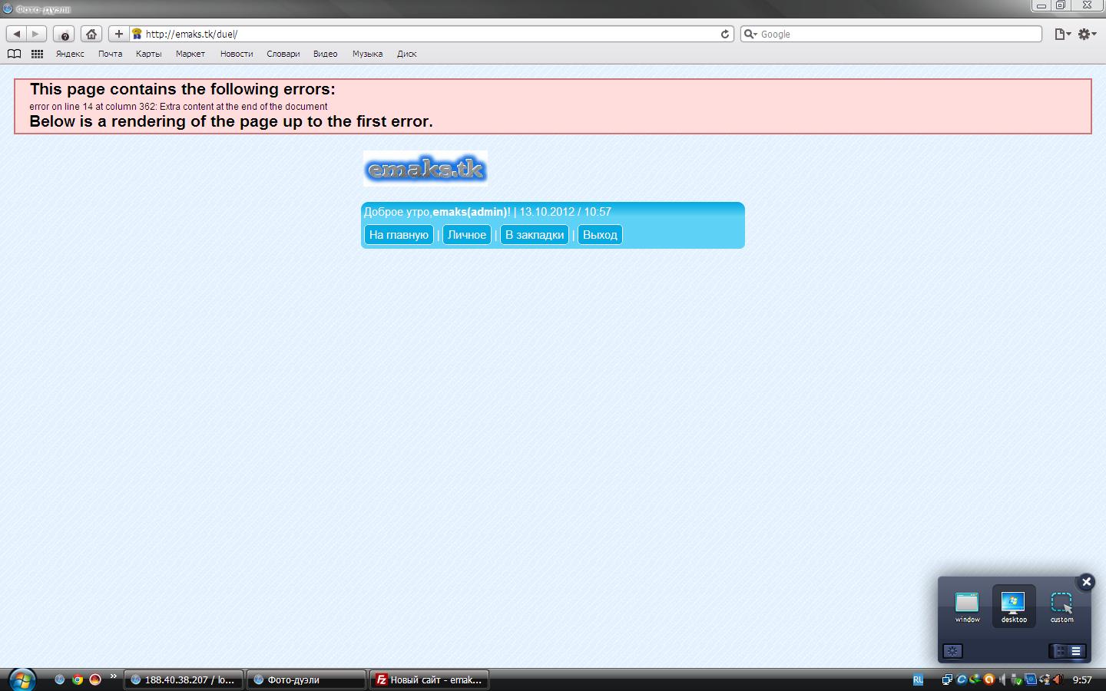Open the Личное section
The height and width of the screenshot is (691, 1106).
pos(467,235)
